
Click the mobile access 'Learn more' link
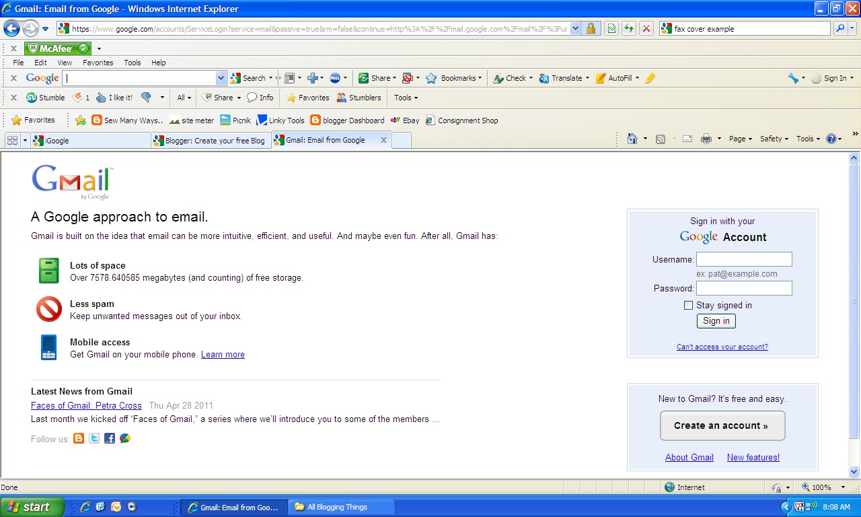point(223,354)
